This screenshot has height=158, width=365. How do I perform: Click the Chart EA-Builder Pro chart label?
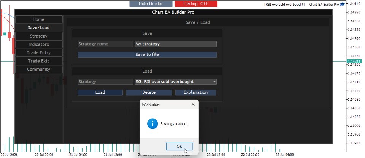point(324,5)
